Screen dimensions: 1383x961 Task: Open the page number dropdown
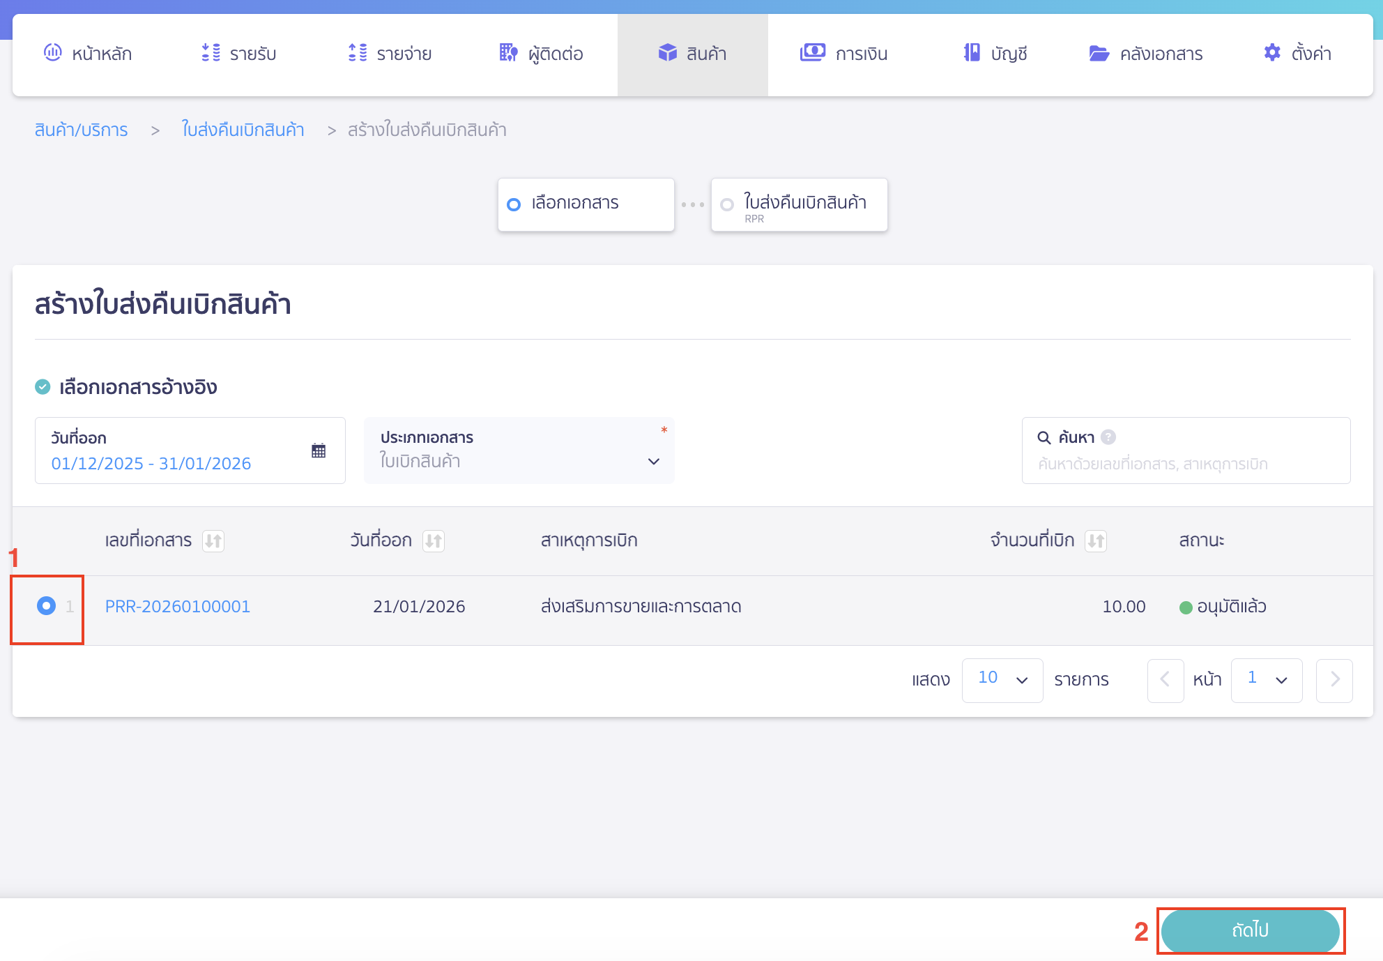(1266, 680)
